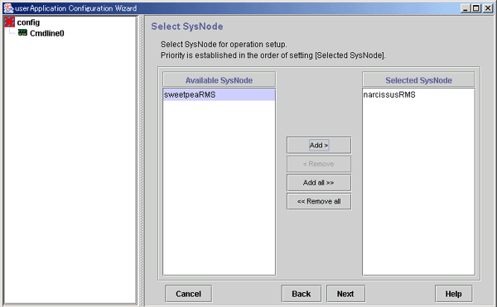Click the < Remove button
The width and height of the screenshot is (497, 307).
pyautogui.click(x=319, y=164)
